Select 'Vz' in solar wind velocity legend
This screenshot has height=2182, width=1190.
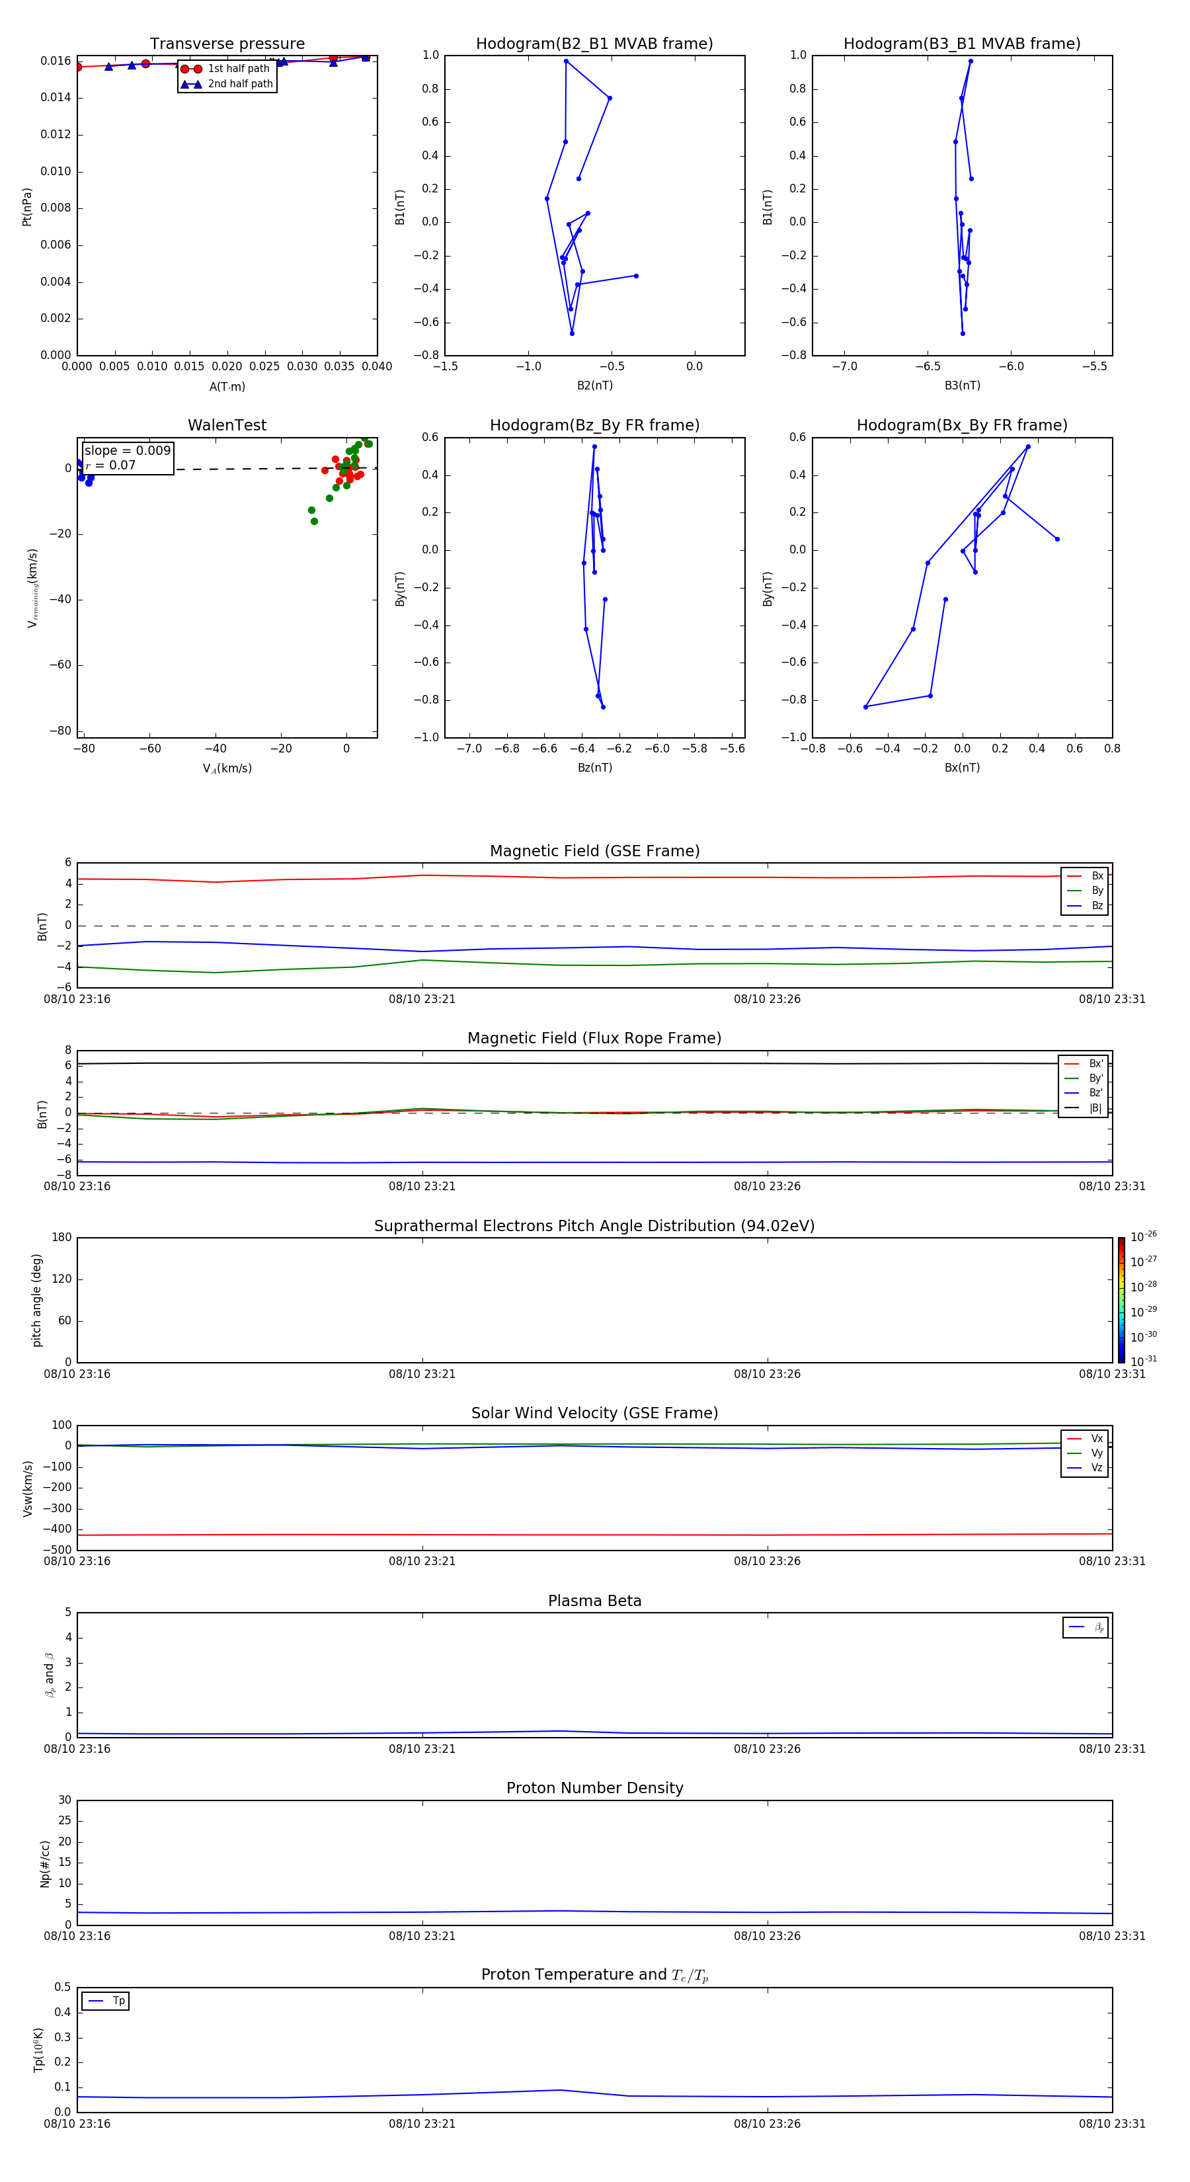coord(1085,1468)
